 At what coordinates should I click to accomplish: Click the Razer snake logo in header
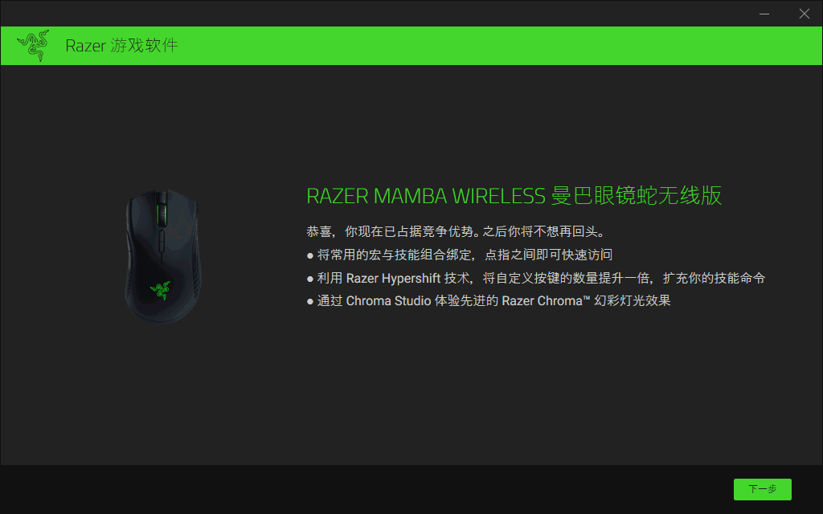pos(33,46)
